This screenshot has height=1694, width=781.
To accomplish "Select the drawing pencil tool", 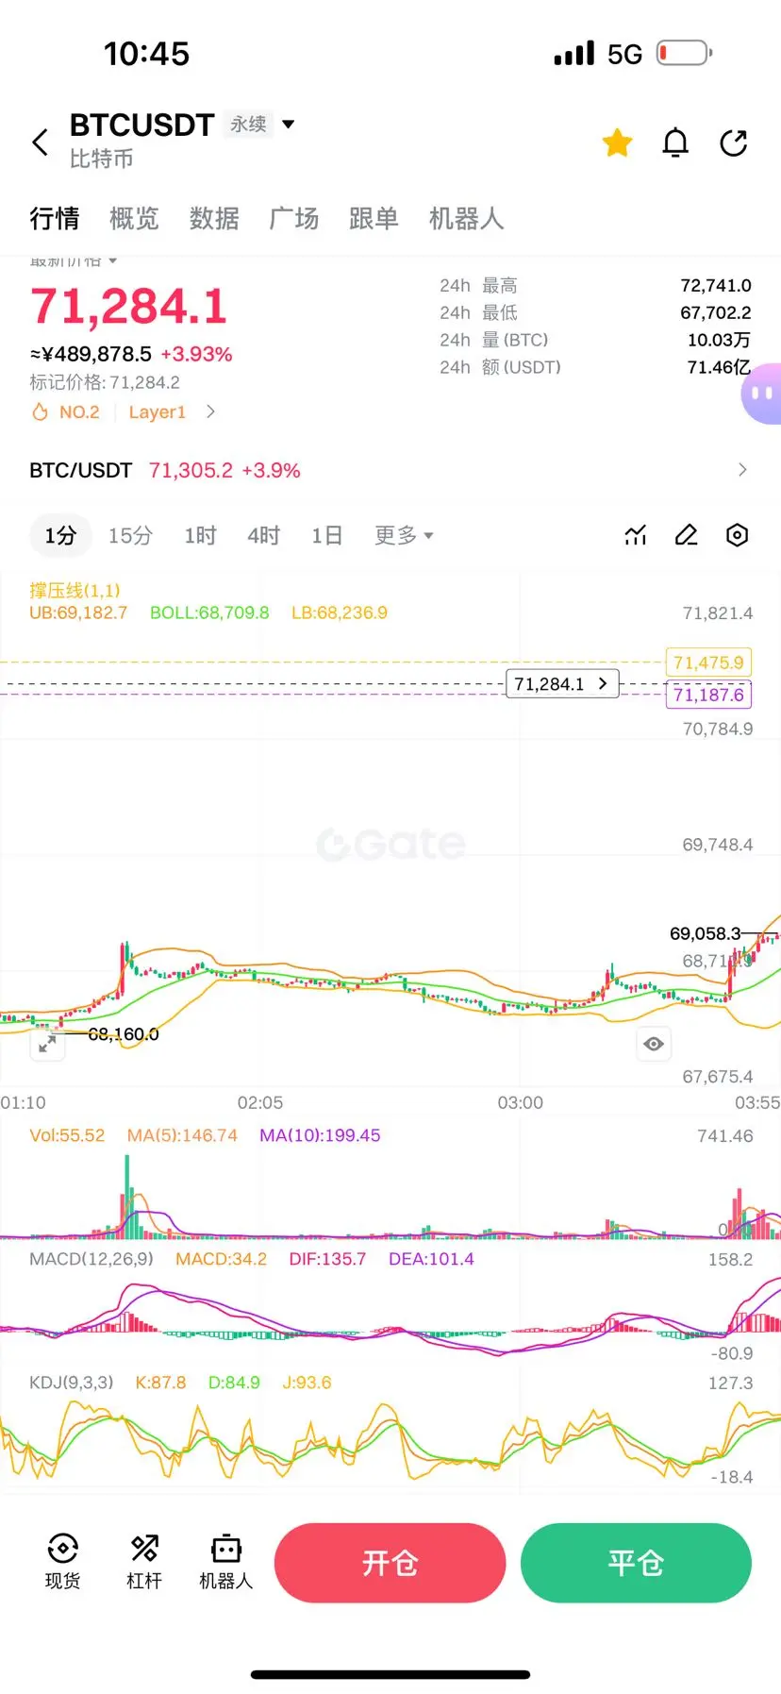I will 687,535.
